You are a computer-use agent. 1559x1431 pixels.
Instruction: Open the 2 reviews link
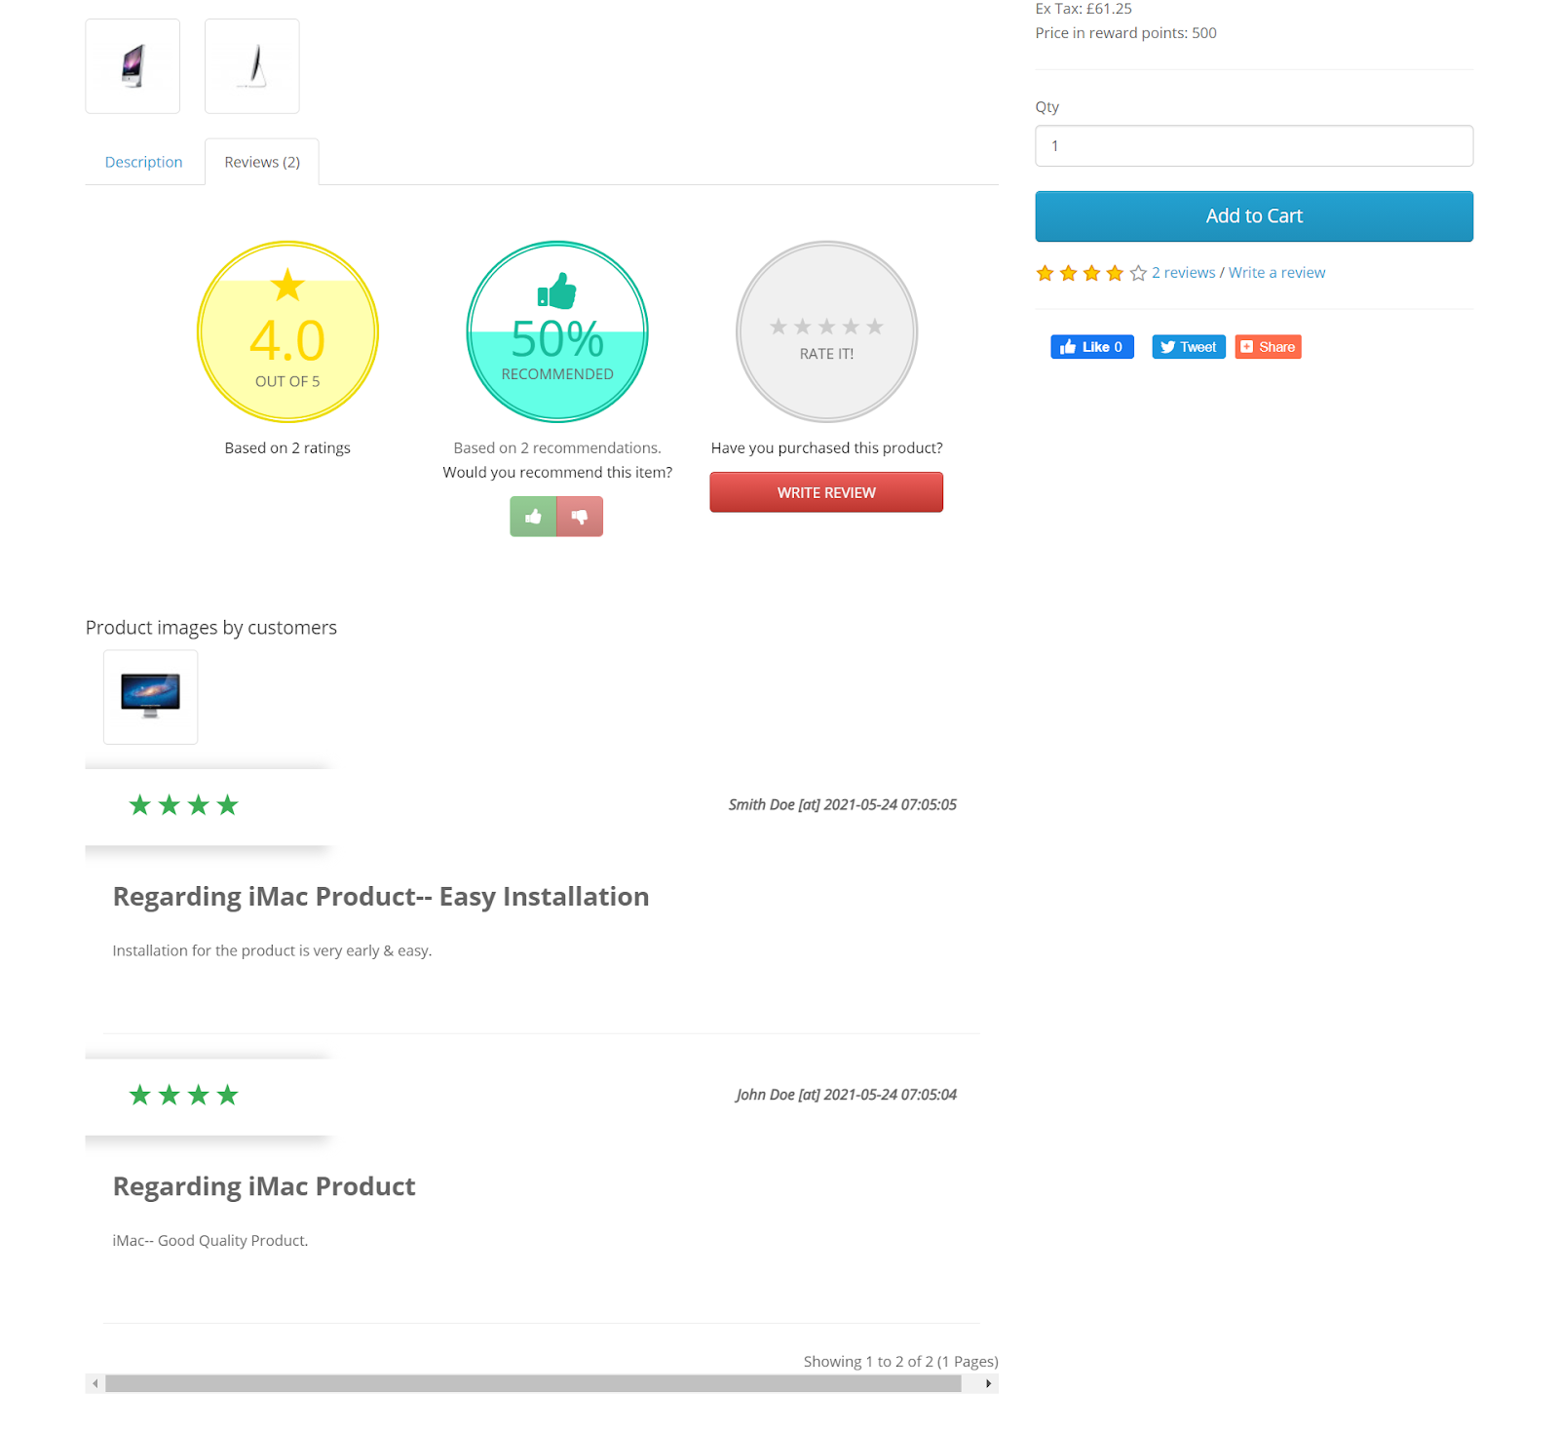tap(1183, 272)
